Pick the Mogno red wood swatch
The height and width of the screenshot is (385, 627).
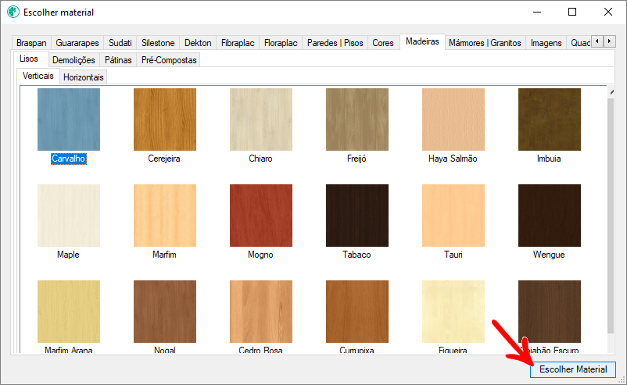click(x=260, y=216)
